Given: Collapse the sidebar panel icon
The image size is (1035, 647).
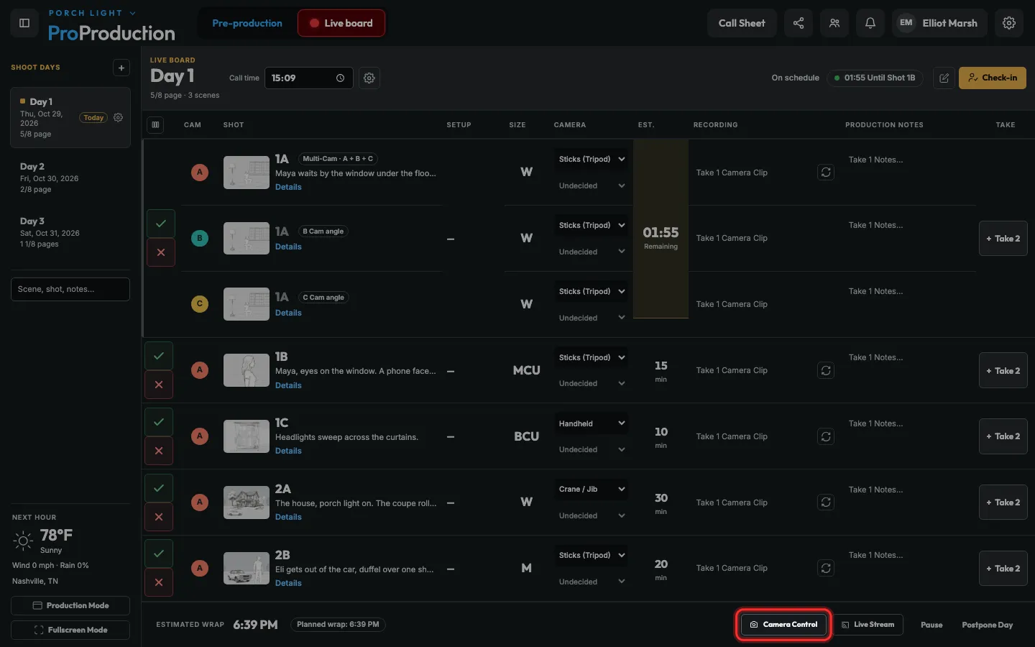Looking at the screenshot, I should coord(24,23).
